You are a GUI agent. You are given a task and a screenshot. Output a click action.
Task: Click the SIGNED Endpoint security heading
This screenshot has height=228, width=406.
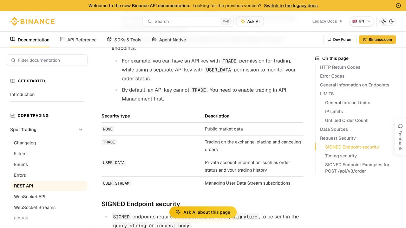click(x=141, y=204)
